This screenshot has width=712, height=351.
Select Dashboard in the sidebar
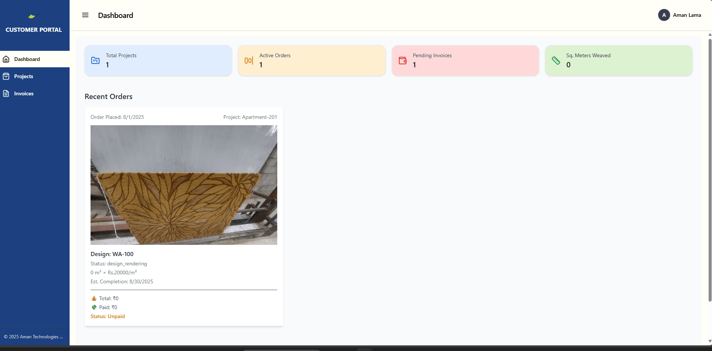pos(27,59)
